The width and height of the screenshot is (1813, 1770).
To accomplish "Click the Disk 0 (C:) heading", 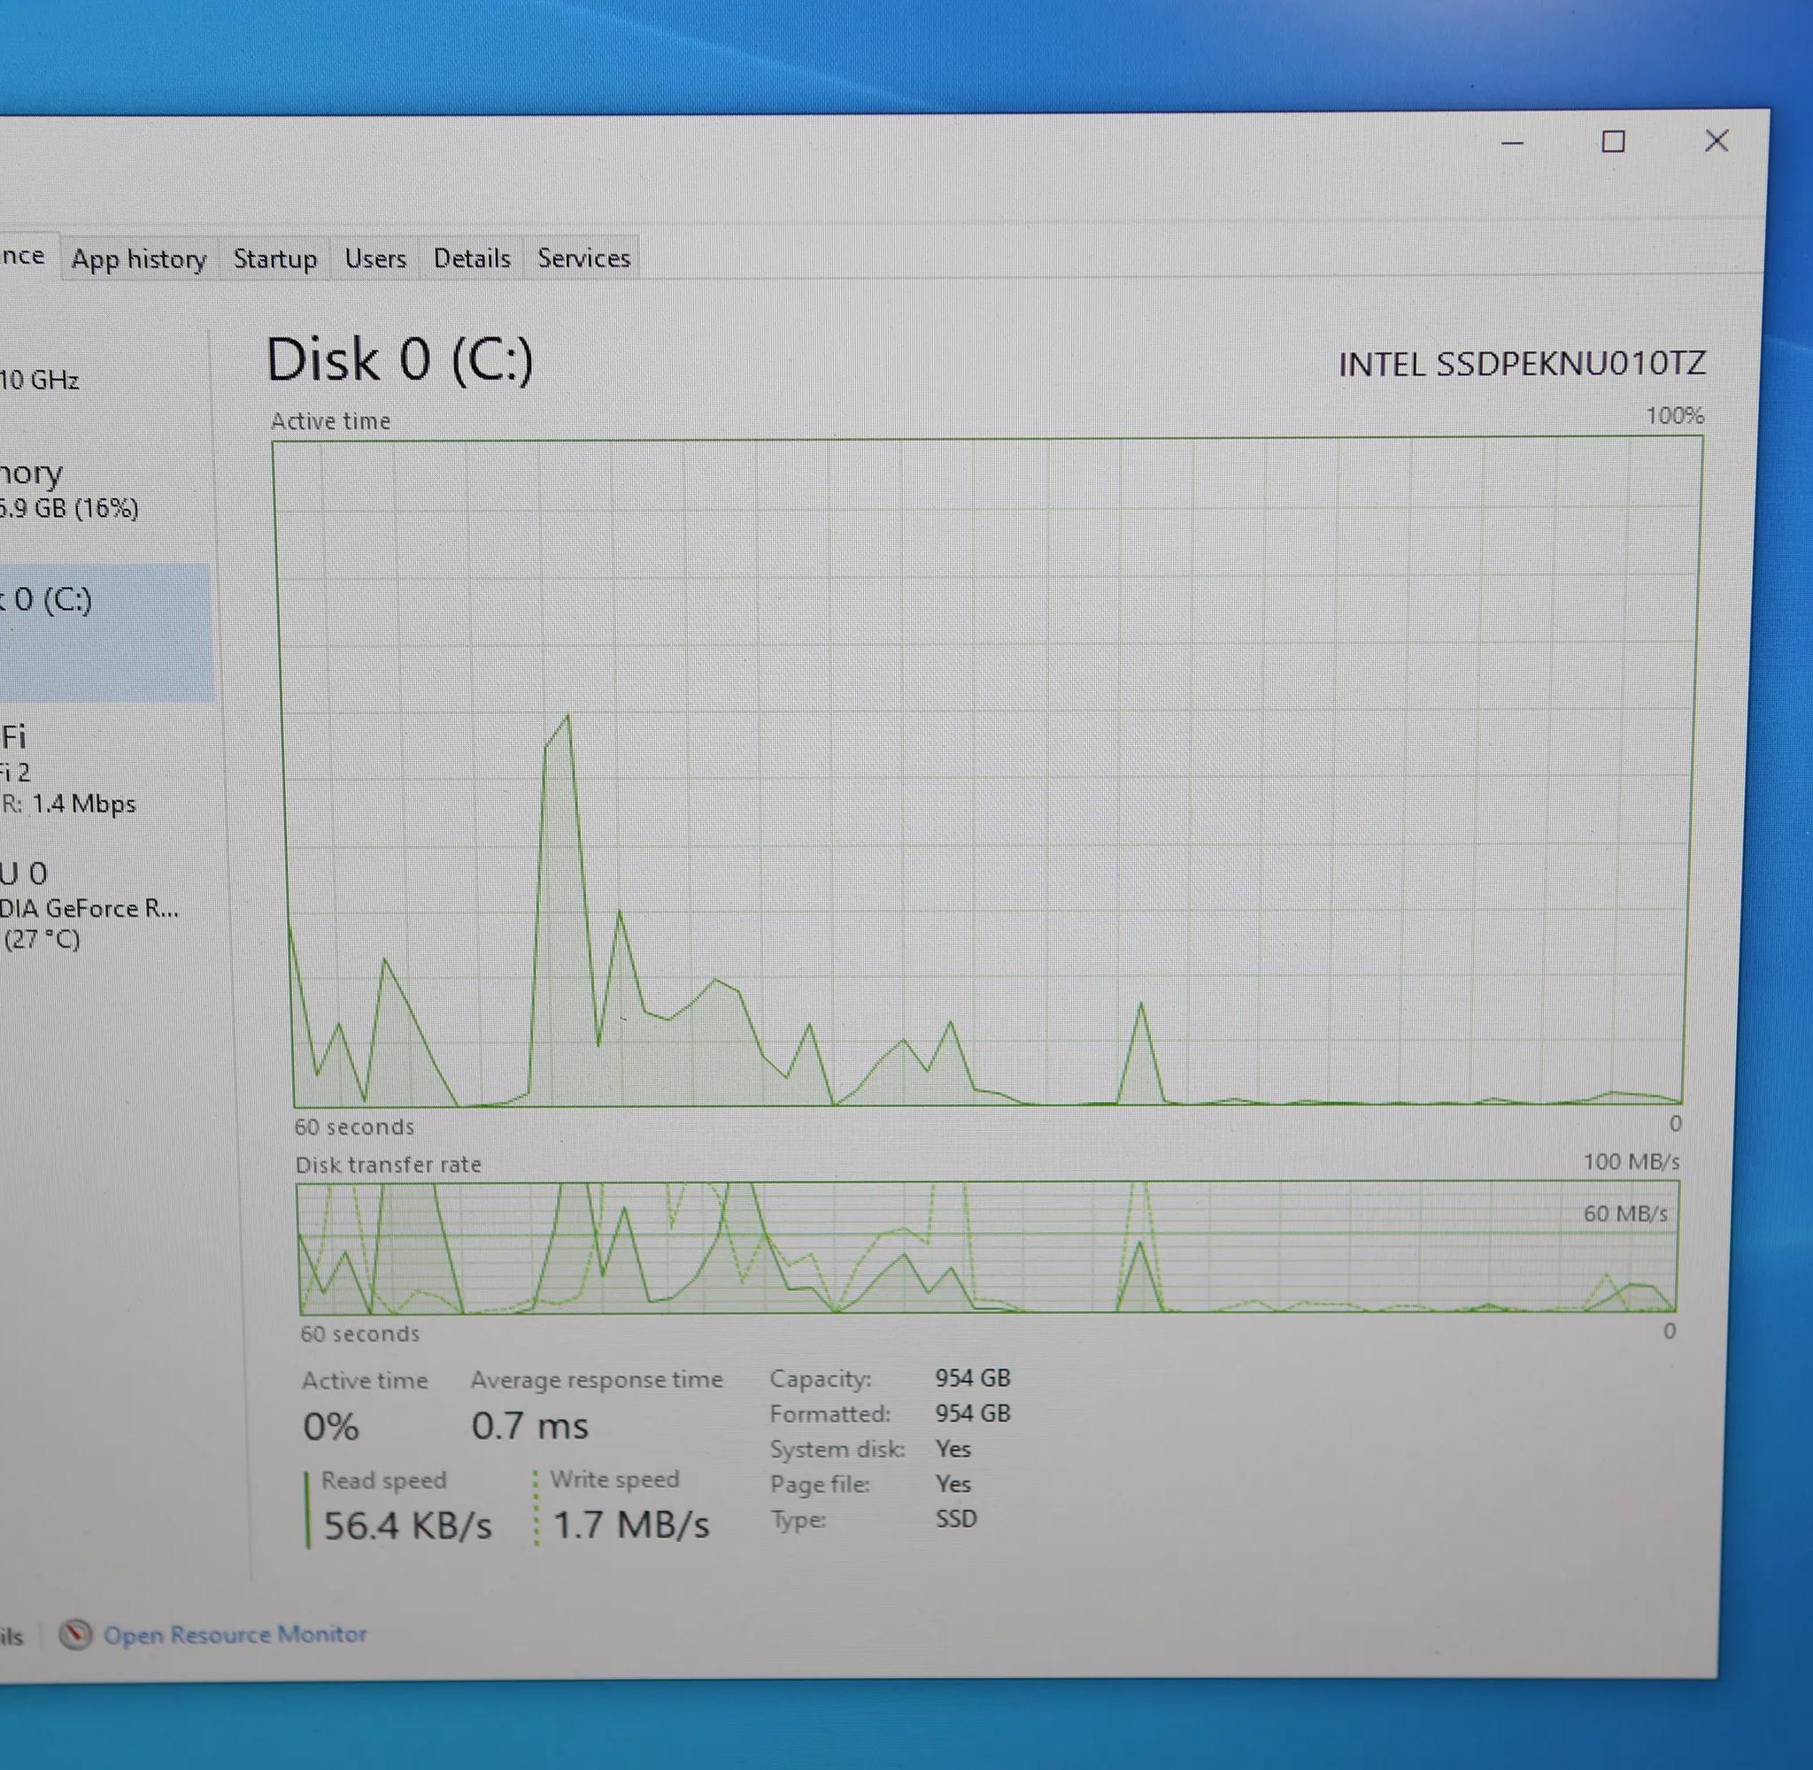I will [x=400, y=360].
